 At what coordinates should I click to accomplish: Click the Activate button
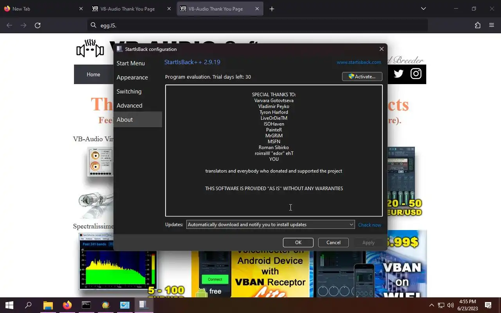[x=362, y=77]
